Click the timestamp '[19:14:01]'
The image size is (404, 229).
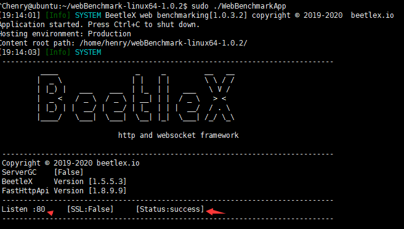tap(20, 15)
